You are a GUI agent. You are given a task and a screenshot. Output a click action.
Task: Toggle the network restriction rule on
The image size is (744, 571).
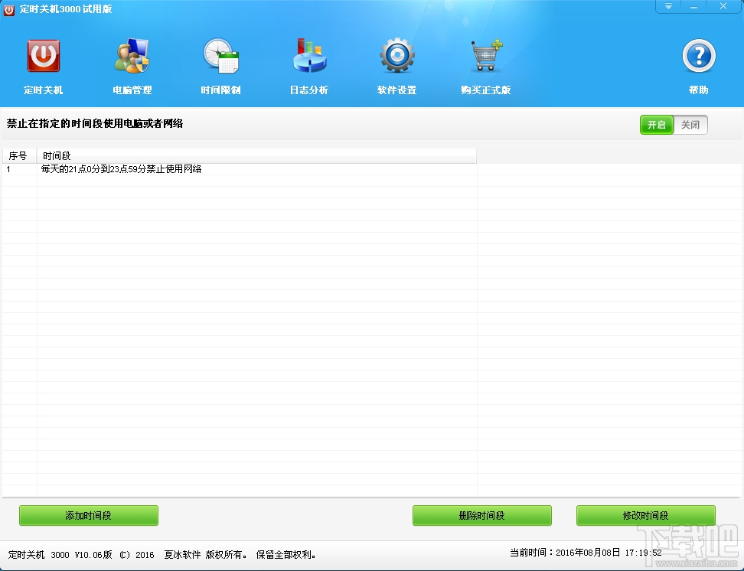[x=656, y=124]
